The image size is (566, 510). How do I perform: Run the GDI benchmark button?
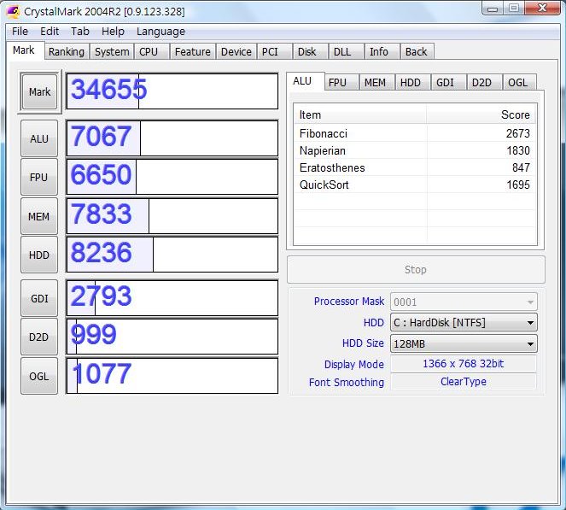tap(39, 298)
